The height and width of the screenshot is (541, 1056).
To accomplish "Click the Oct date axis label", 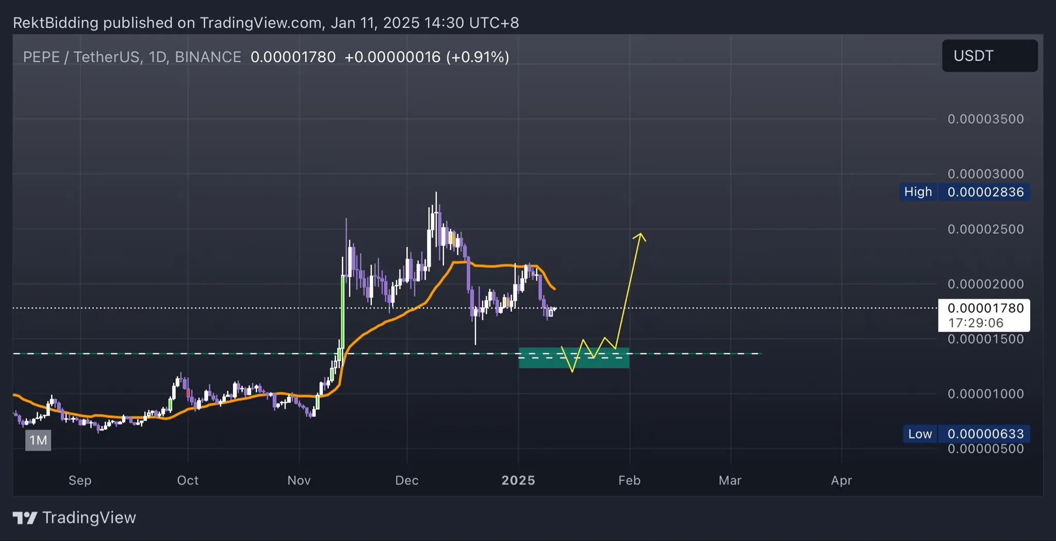I will click(x=188, y=480).
